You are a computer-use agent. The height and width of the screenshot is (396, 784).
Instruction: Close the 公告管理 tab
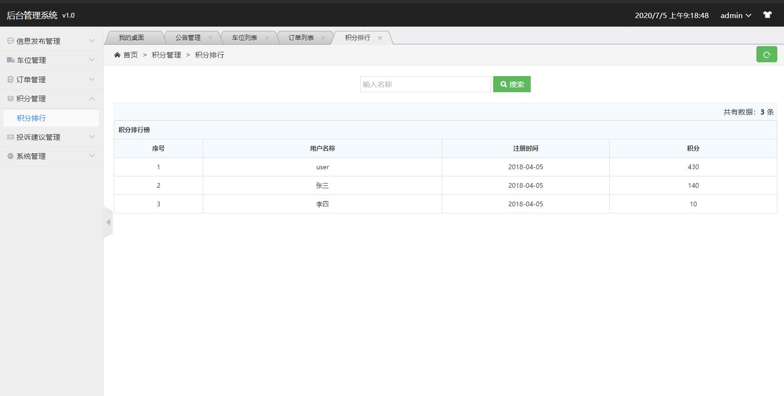[x=210, y=38]
